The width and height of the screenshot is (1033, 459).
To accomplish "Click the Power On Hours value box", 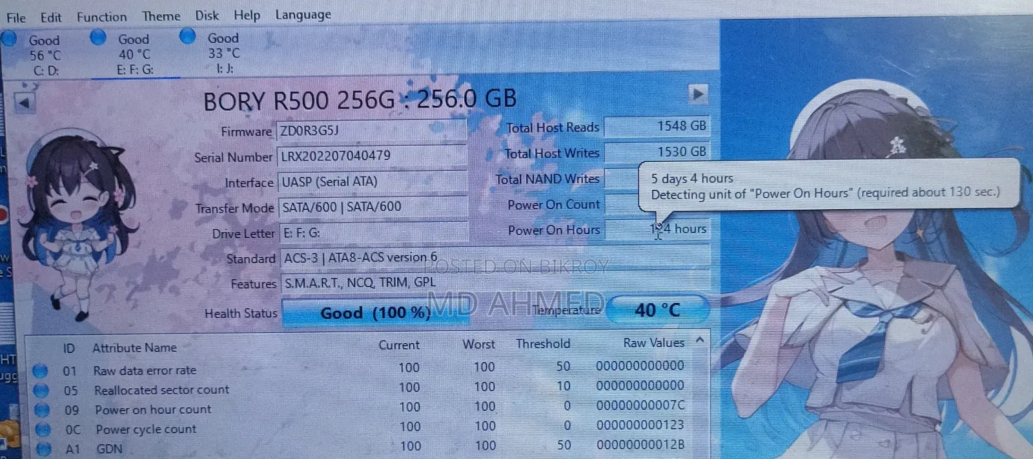I will (657, 229).
